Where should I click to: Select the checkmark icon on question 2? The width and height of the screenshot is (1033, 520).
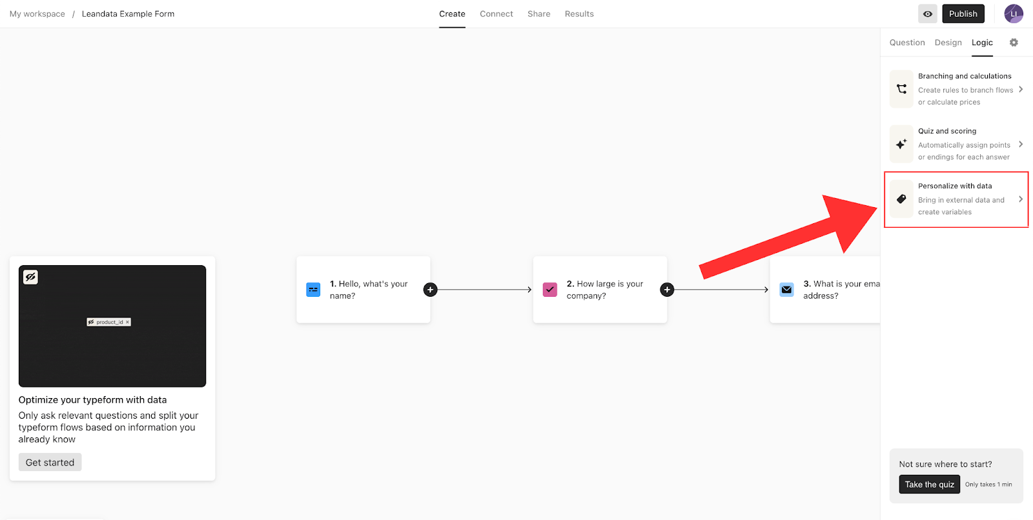550,290
